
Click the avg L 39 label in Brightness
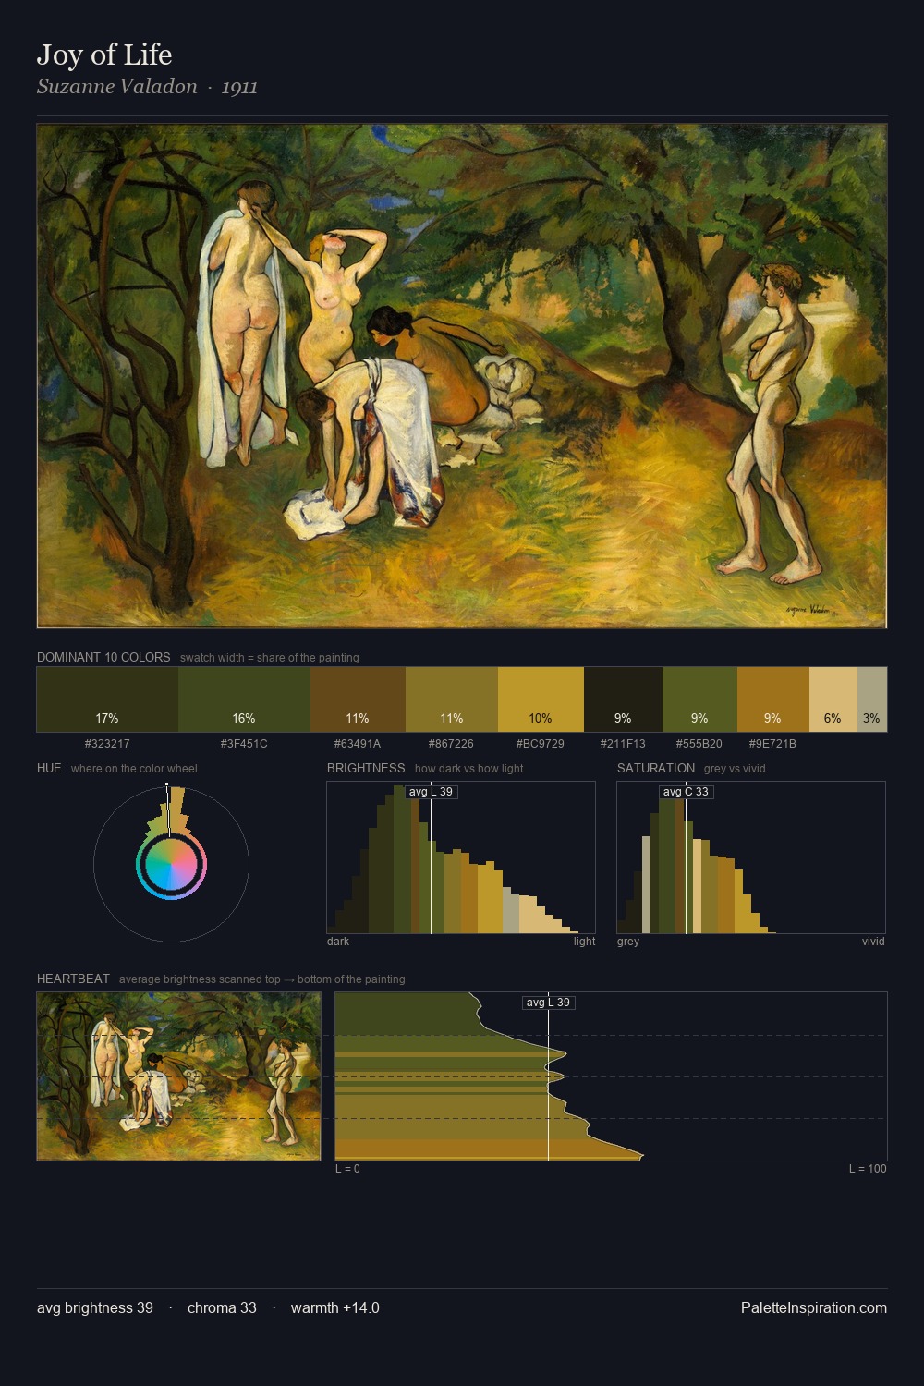[432, 792]
